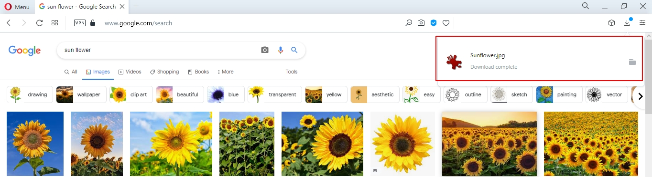This screenshot has width=652, height=177.
Task: Filter by the blue chip
Action: click(x=226, y=94)
